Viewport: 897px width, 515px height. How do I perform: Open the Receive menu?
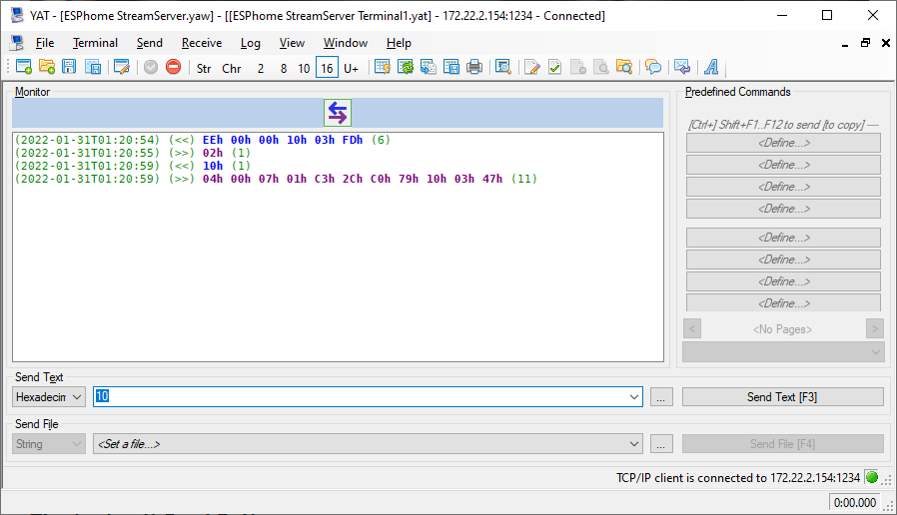point(201,43)
